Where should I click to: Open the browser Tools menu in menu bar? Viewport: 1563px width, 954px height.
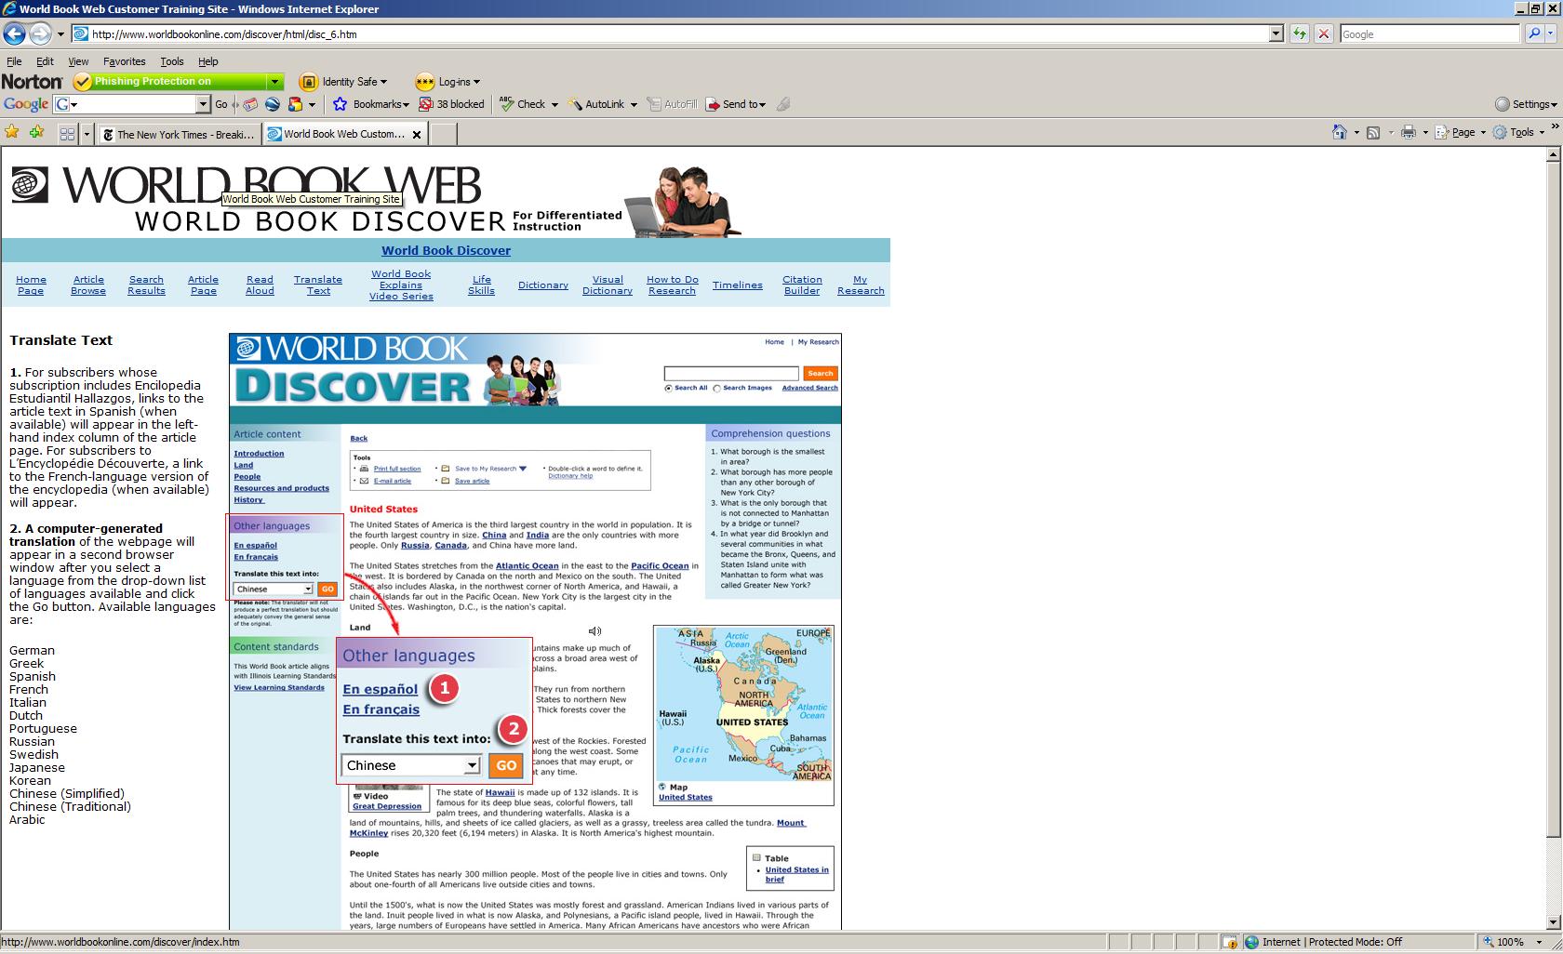[x=172, y=61]
